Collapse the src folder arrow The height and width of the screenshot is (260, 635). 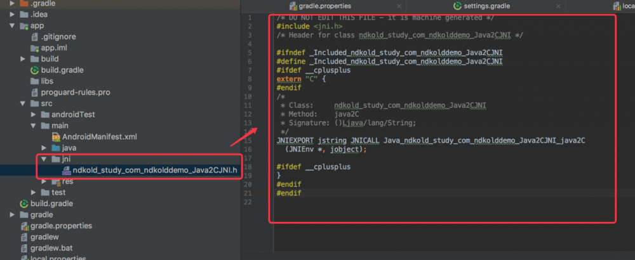23,103
